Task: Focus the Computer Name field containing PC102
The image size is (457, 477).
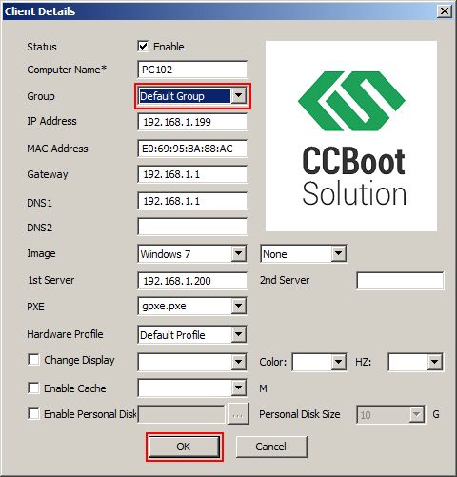Action: pos(192,70)
